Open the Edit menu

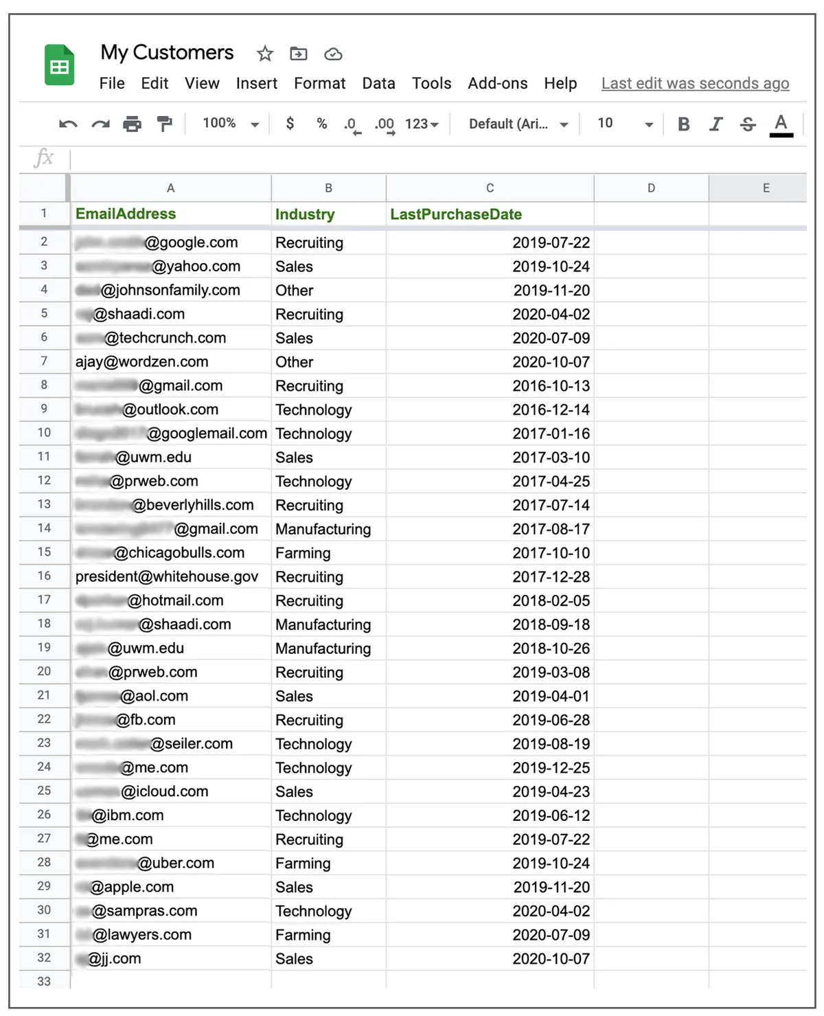(154, 84)
